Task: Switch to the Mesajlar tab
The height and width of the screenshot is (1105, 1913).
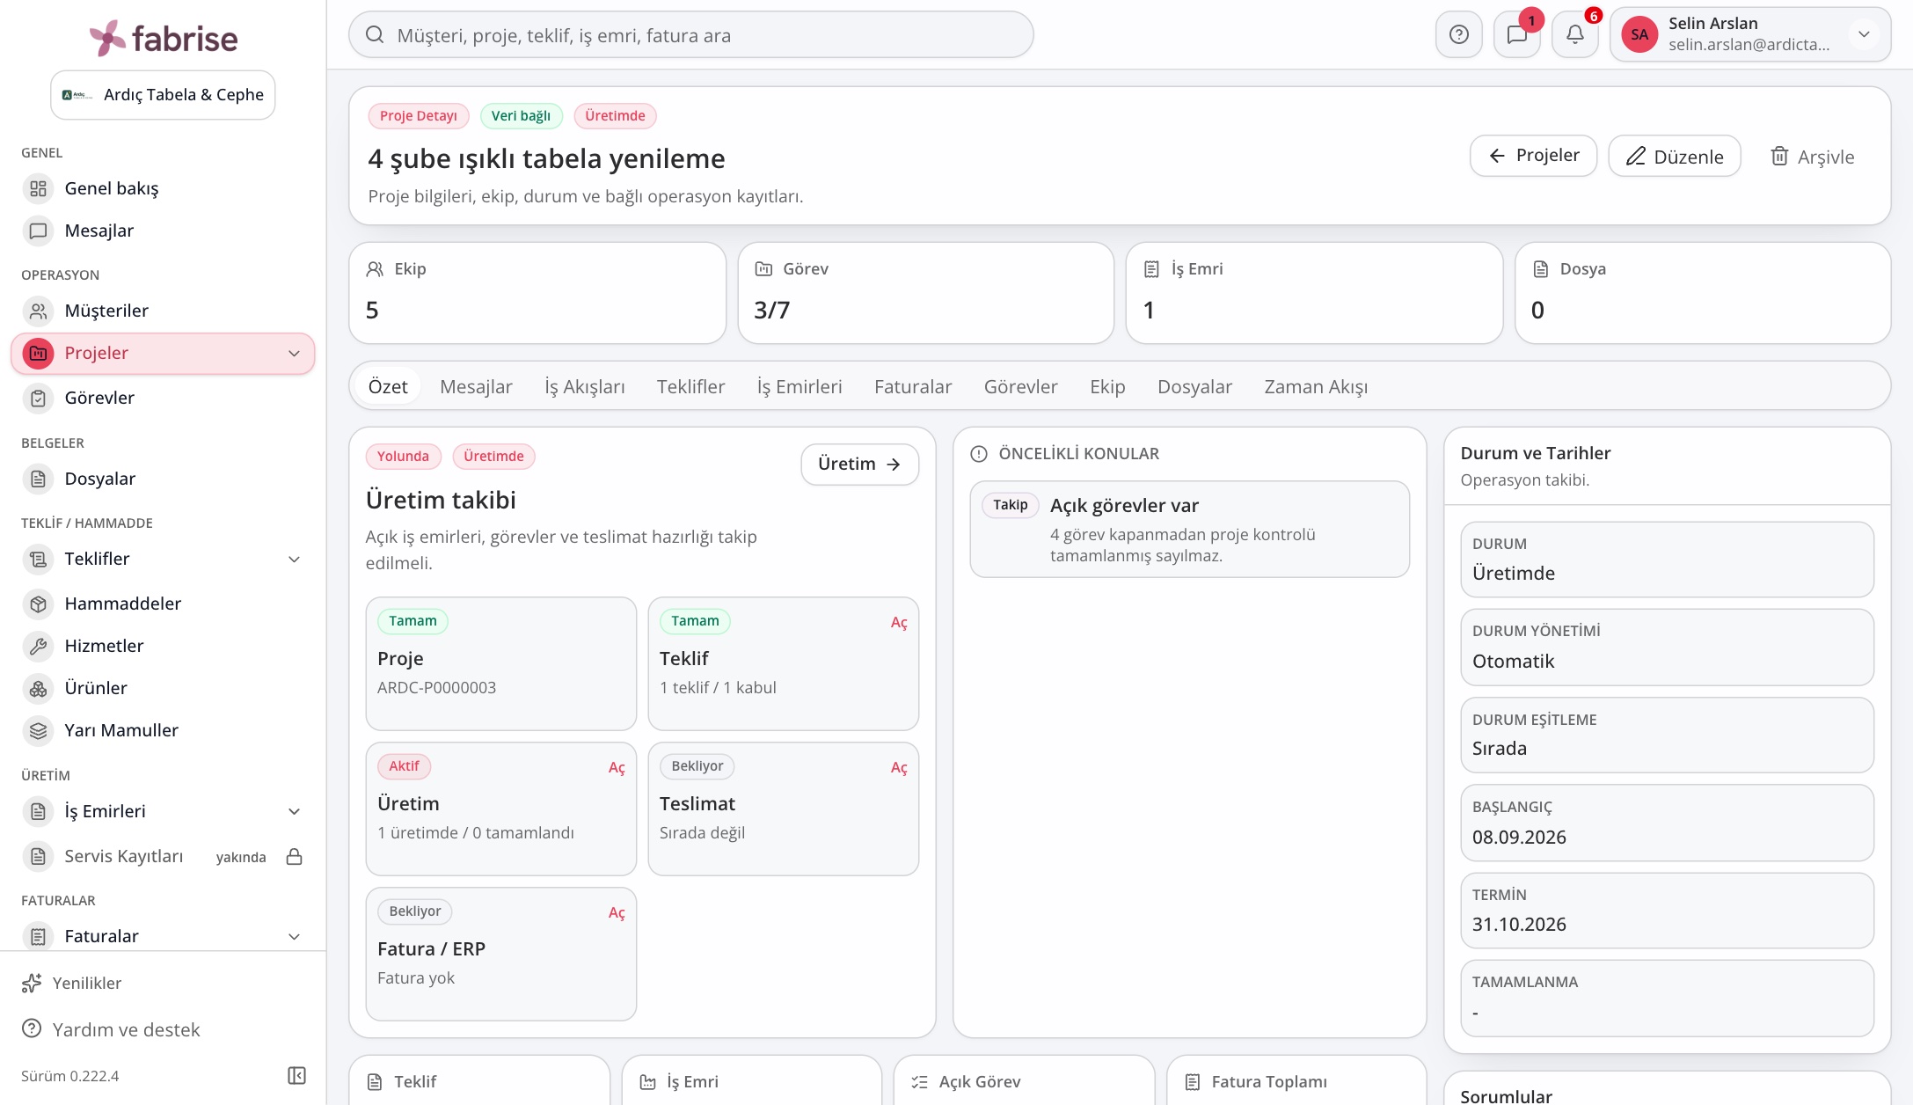Action: (476, 386)
